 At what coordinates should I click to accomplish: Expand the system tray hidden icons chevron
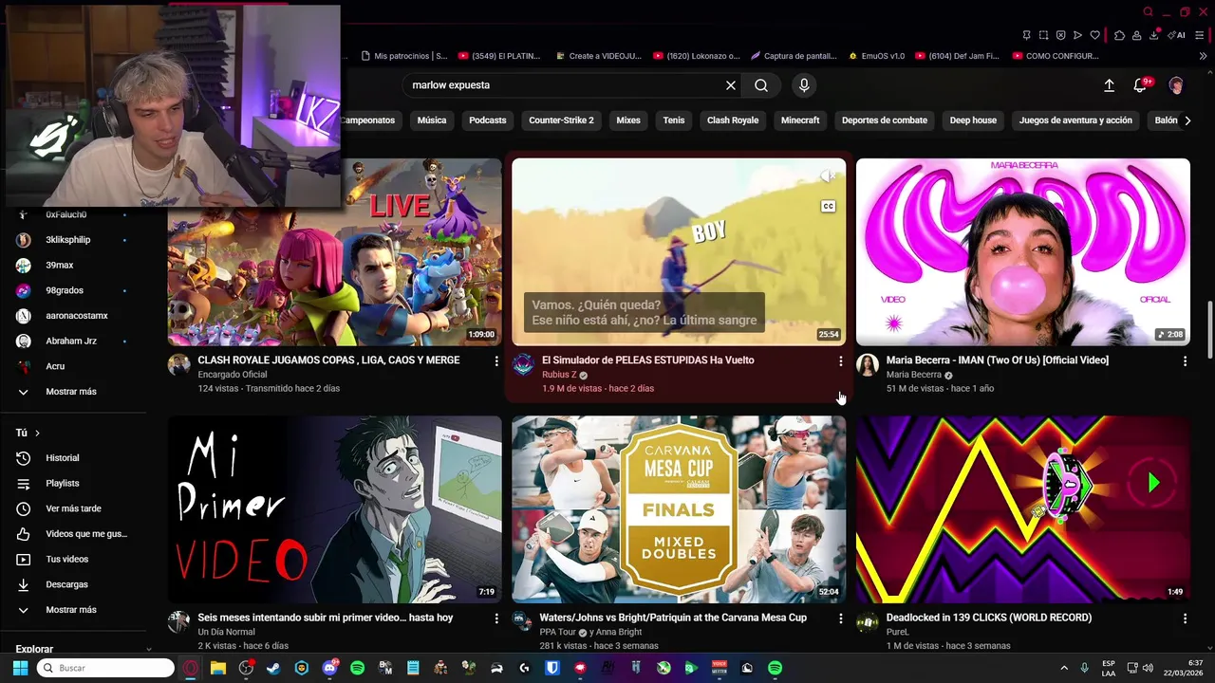point(1064,668)
